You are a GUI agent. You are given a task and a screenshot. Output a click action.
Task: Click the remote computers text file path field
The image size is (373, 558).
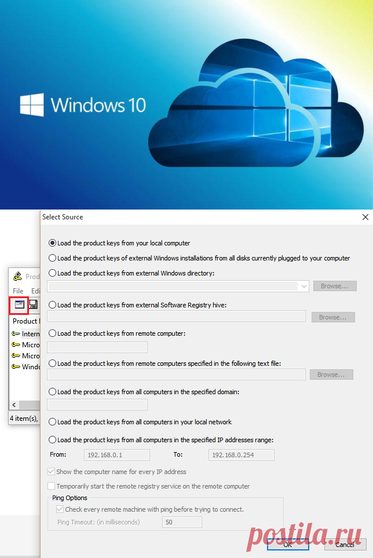pyautogui.click(x=176, y=375)
